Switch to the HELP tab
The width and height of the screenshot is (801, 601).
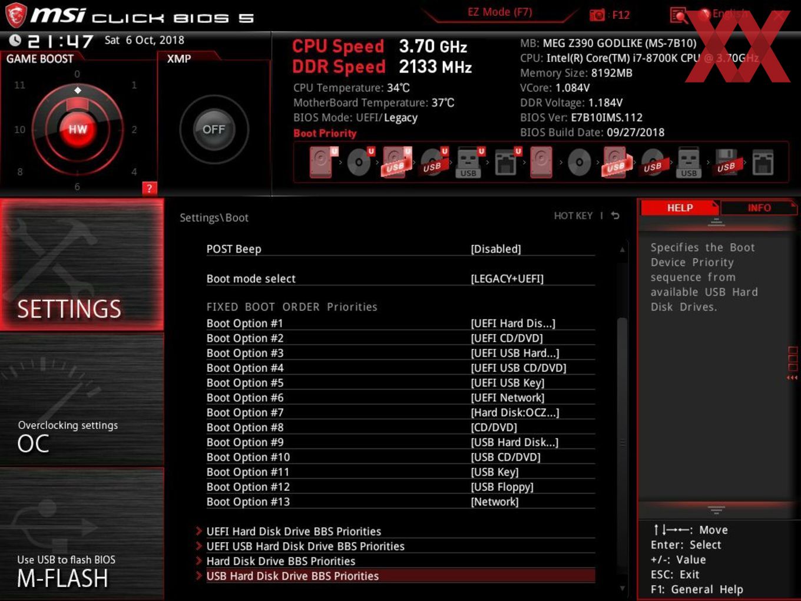click(680, 208)
